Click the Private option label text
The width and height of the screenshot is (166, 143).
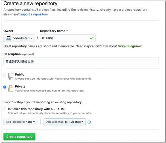[x=20, y=86]
